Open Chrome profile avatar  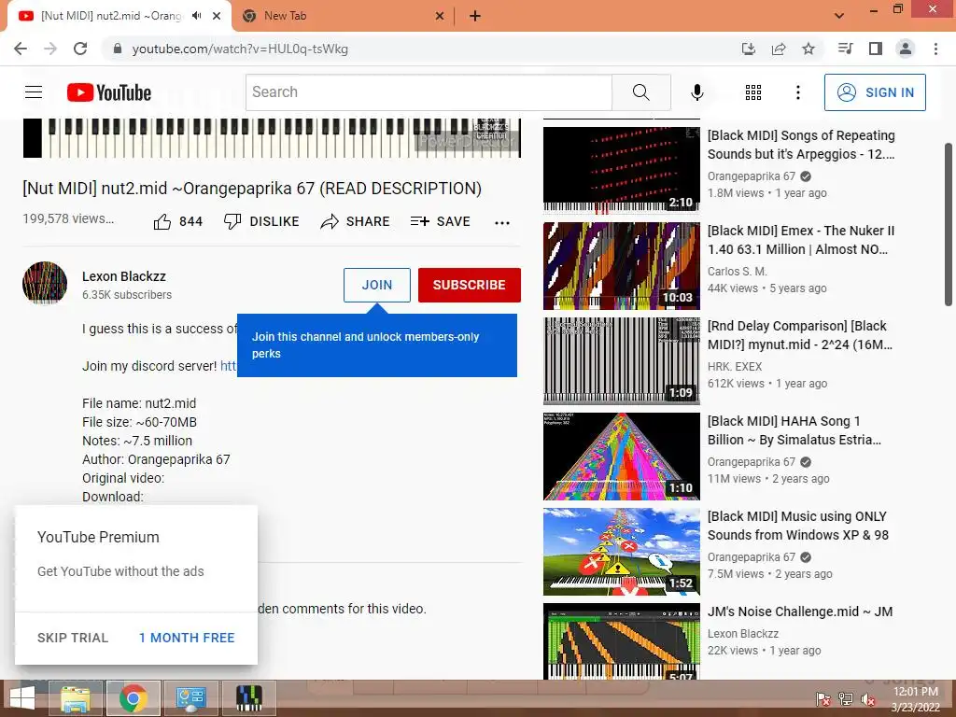click(x=906, y=49)
